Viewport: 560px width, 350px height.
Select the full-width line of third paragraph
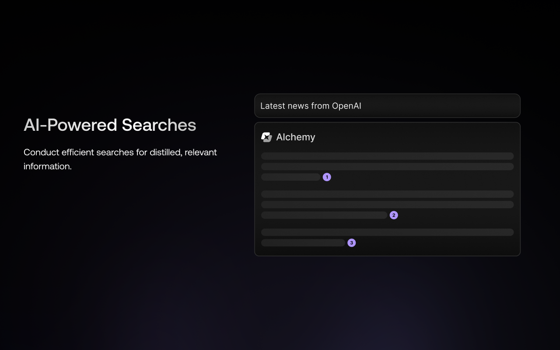tap(387, 232)
